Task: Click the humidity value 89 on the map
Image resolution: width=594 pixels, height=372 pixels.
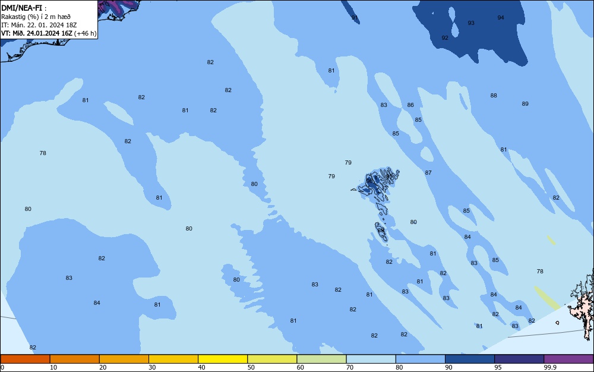Action: (x=525, y=104)
